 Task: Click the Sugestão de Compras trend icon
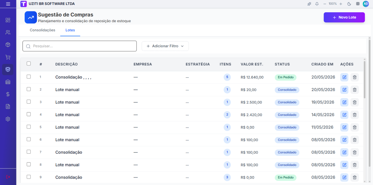point(31,18)
